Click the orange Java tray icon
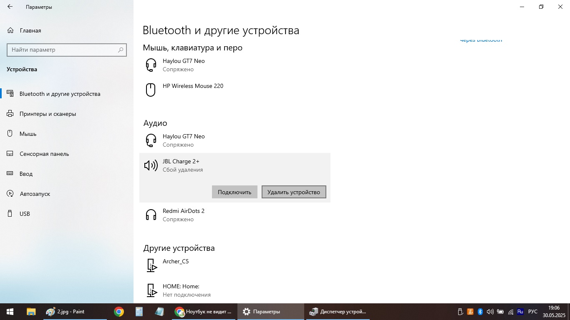Viewport: 570px width, 320px height. click(470, 312)
